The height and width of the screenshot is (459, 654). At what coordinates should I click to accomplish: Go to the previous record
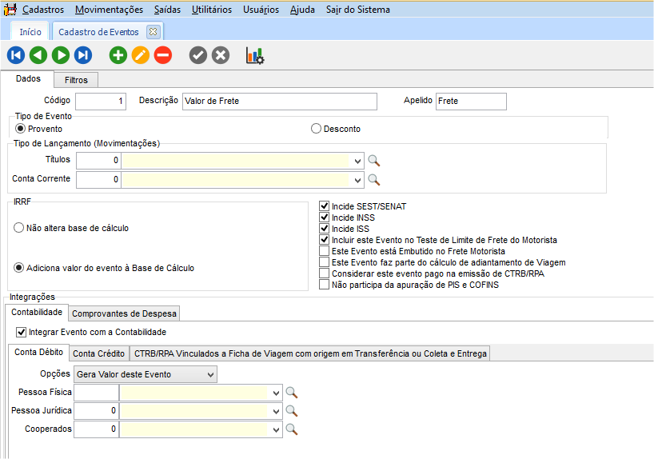[x=38, y=55]
